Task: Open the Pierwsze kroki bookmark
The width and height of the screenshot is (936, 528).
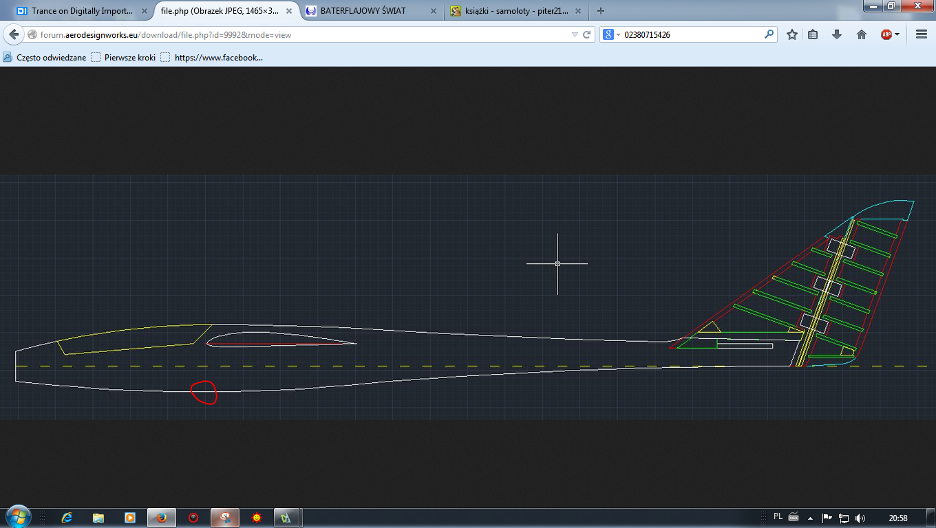Action: point(124,58)
